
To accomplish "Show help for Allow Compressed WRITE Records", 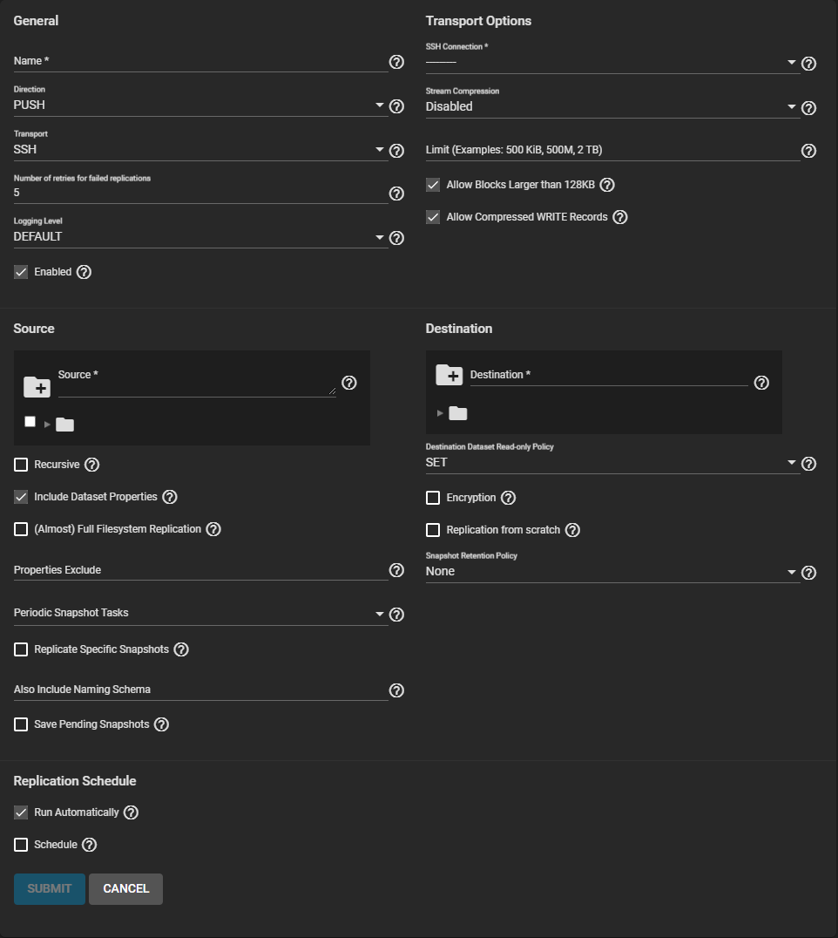I will coord(619,217).
